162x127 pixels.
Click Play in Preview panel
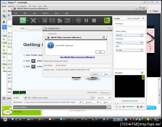tap(116, 107)
